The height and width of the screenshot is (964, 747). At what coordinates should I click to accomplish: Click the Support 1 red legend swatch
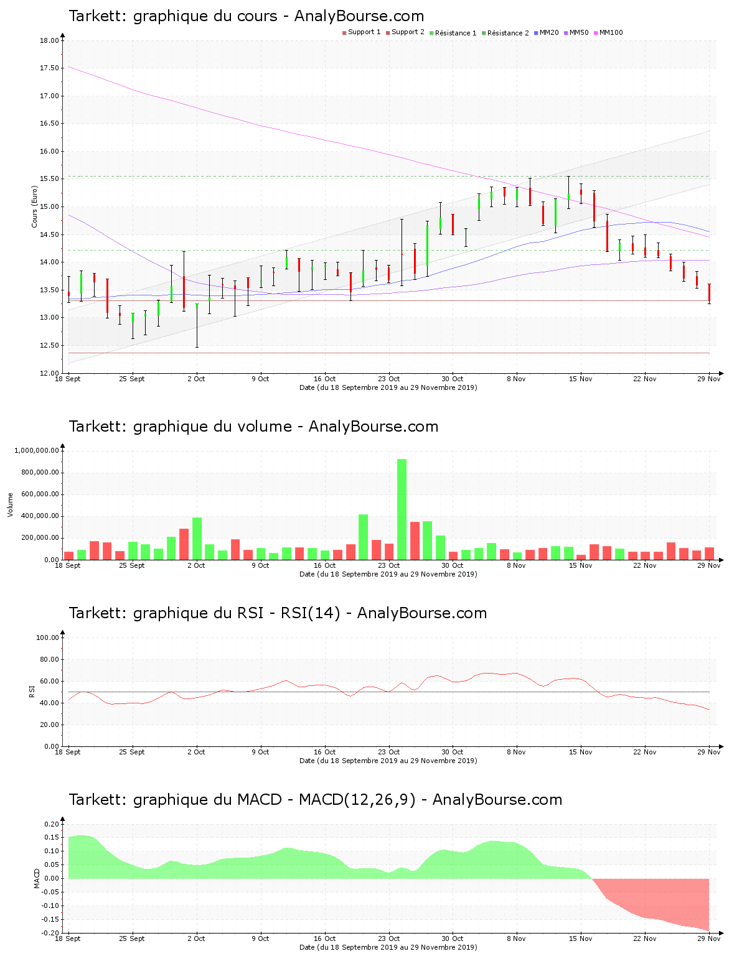344,33
